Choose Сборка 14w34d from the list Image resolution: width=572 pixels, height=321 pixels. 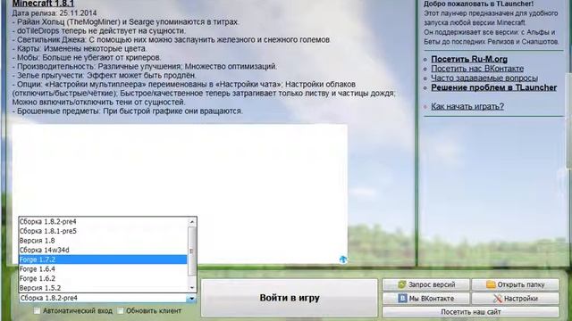point(103,250)
